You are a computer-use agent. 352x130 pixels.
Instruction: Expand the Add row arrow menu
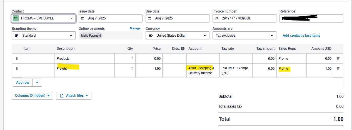[37, 82]
